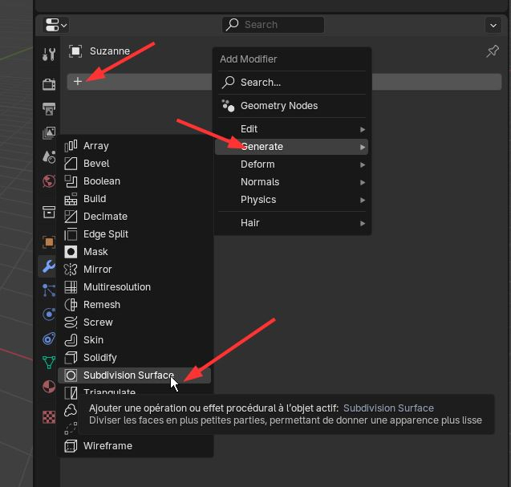Viewport: 511px width, 487px height.
Task: Click the properties Search field
Action: [x=273, y=25]
